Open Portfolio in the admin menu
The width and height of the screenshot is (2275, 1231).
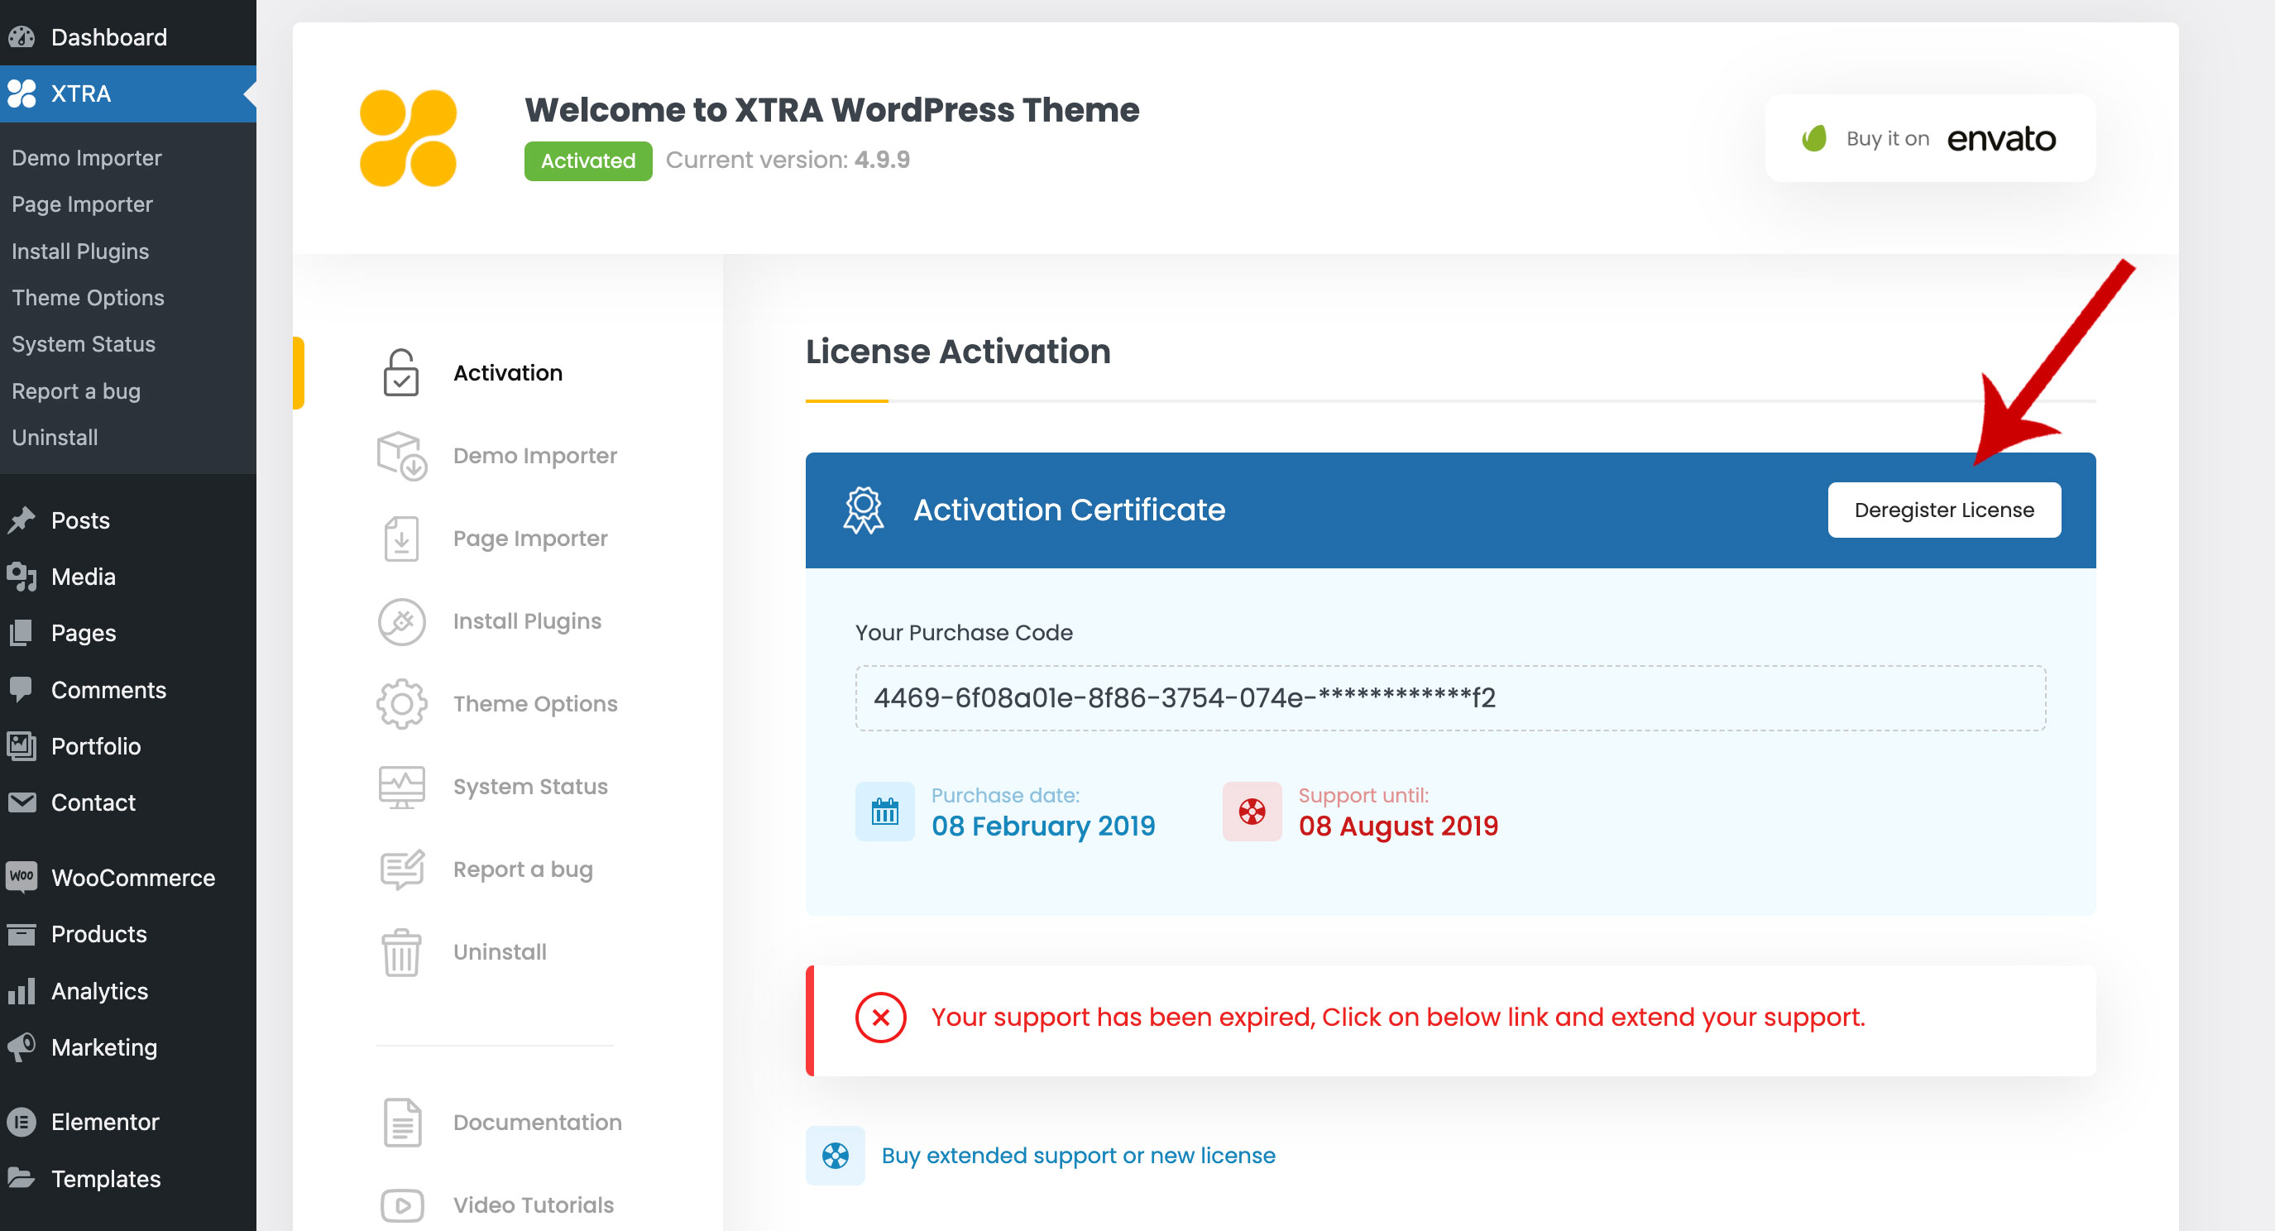pyautogui.click(x=95, y=746)
